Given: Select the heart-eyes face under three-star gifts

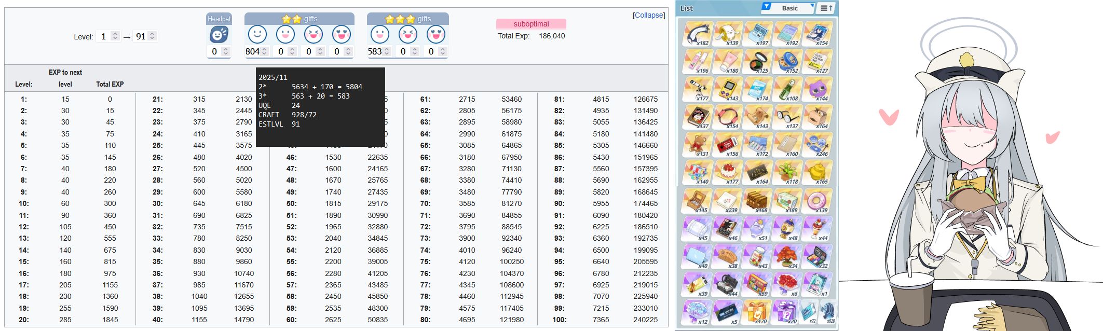Looking at the screenshot, I should [x=435, y=34].
